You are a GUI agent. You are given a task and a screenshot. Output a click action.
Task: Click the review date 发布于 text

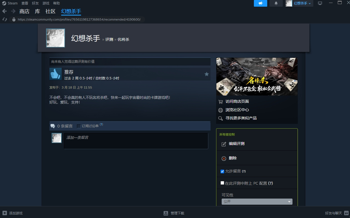click(71, 87)
